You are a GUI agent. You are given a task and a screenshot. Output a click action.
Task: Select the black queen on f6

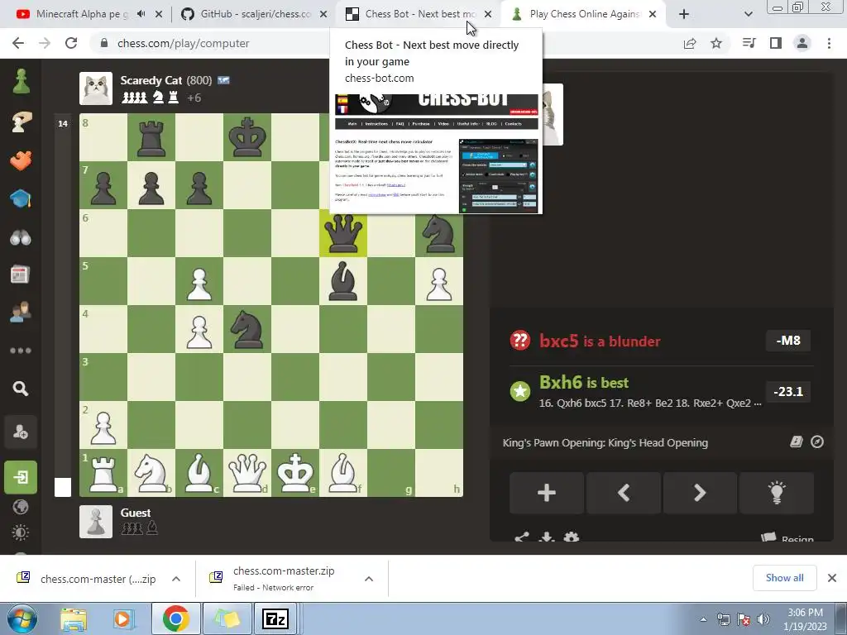click(x=343, y=233)
